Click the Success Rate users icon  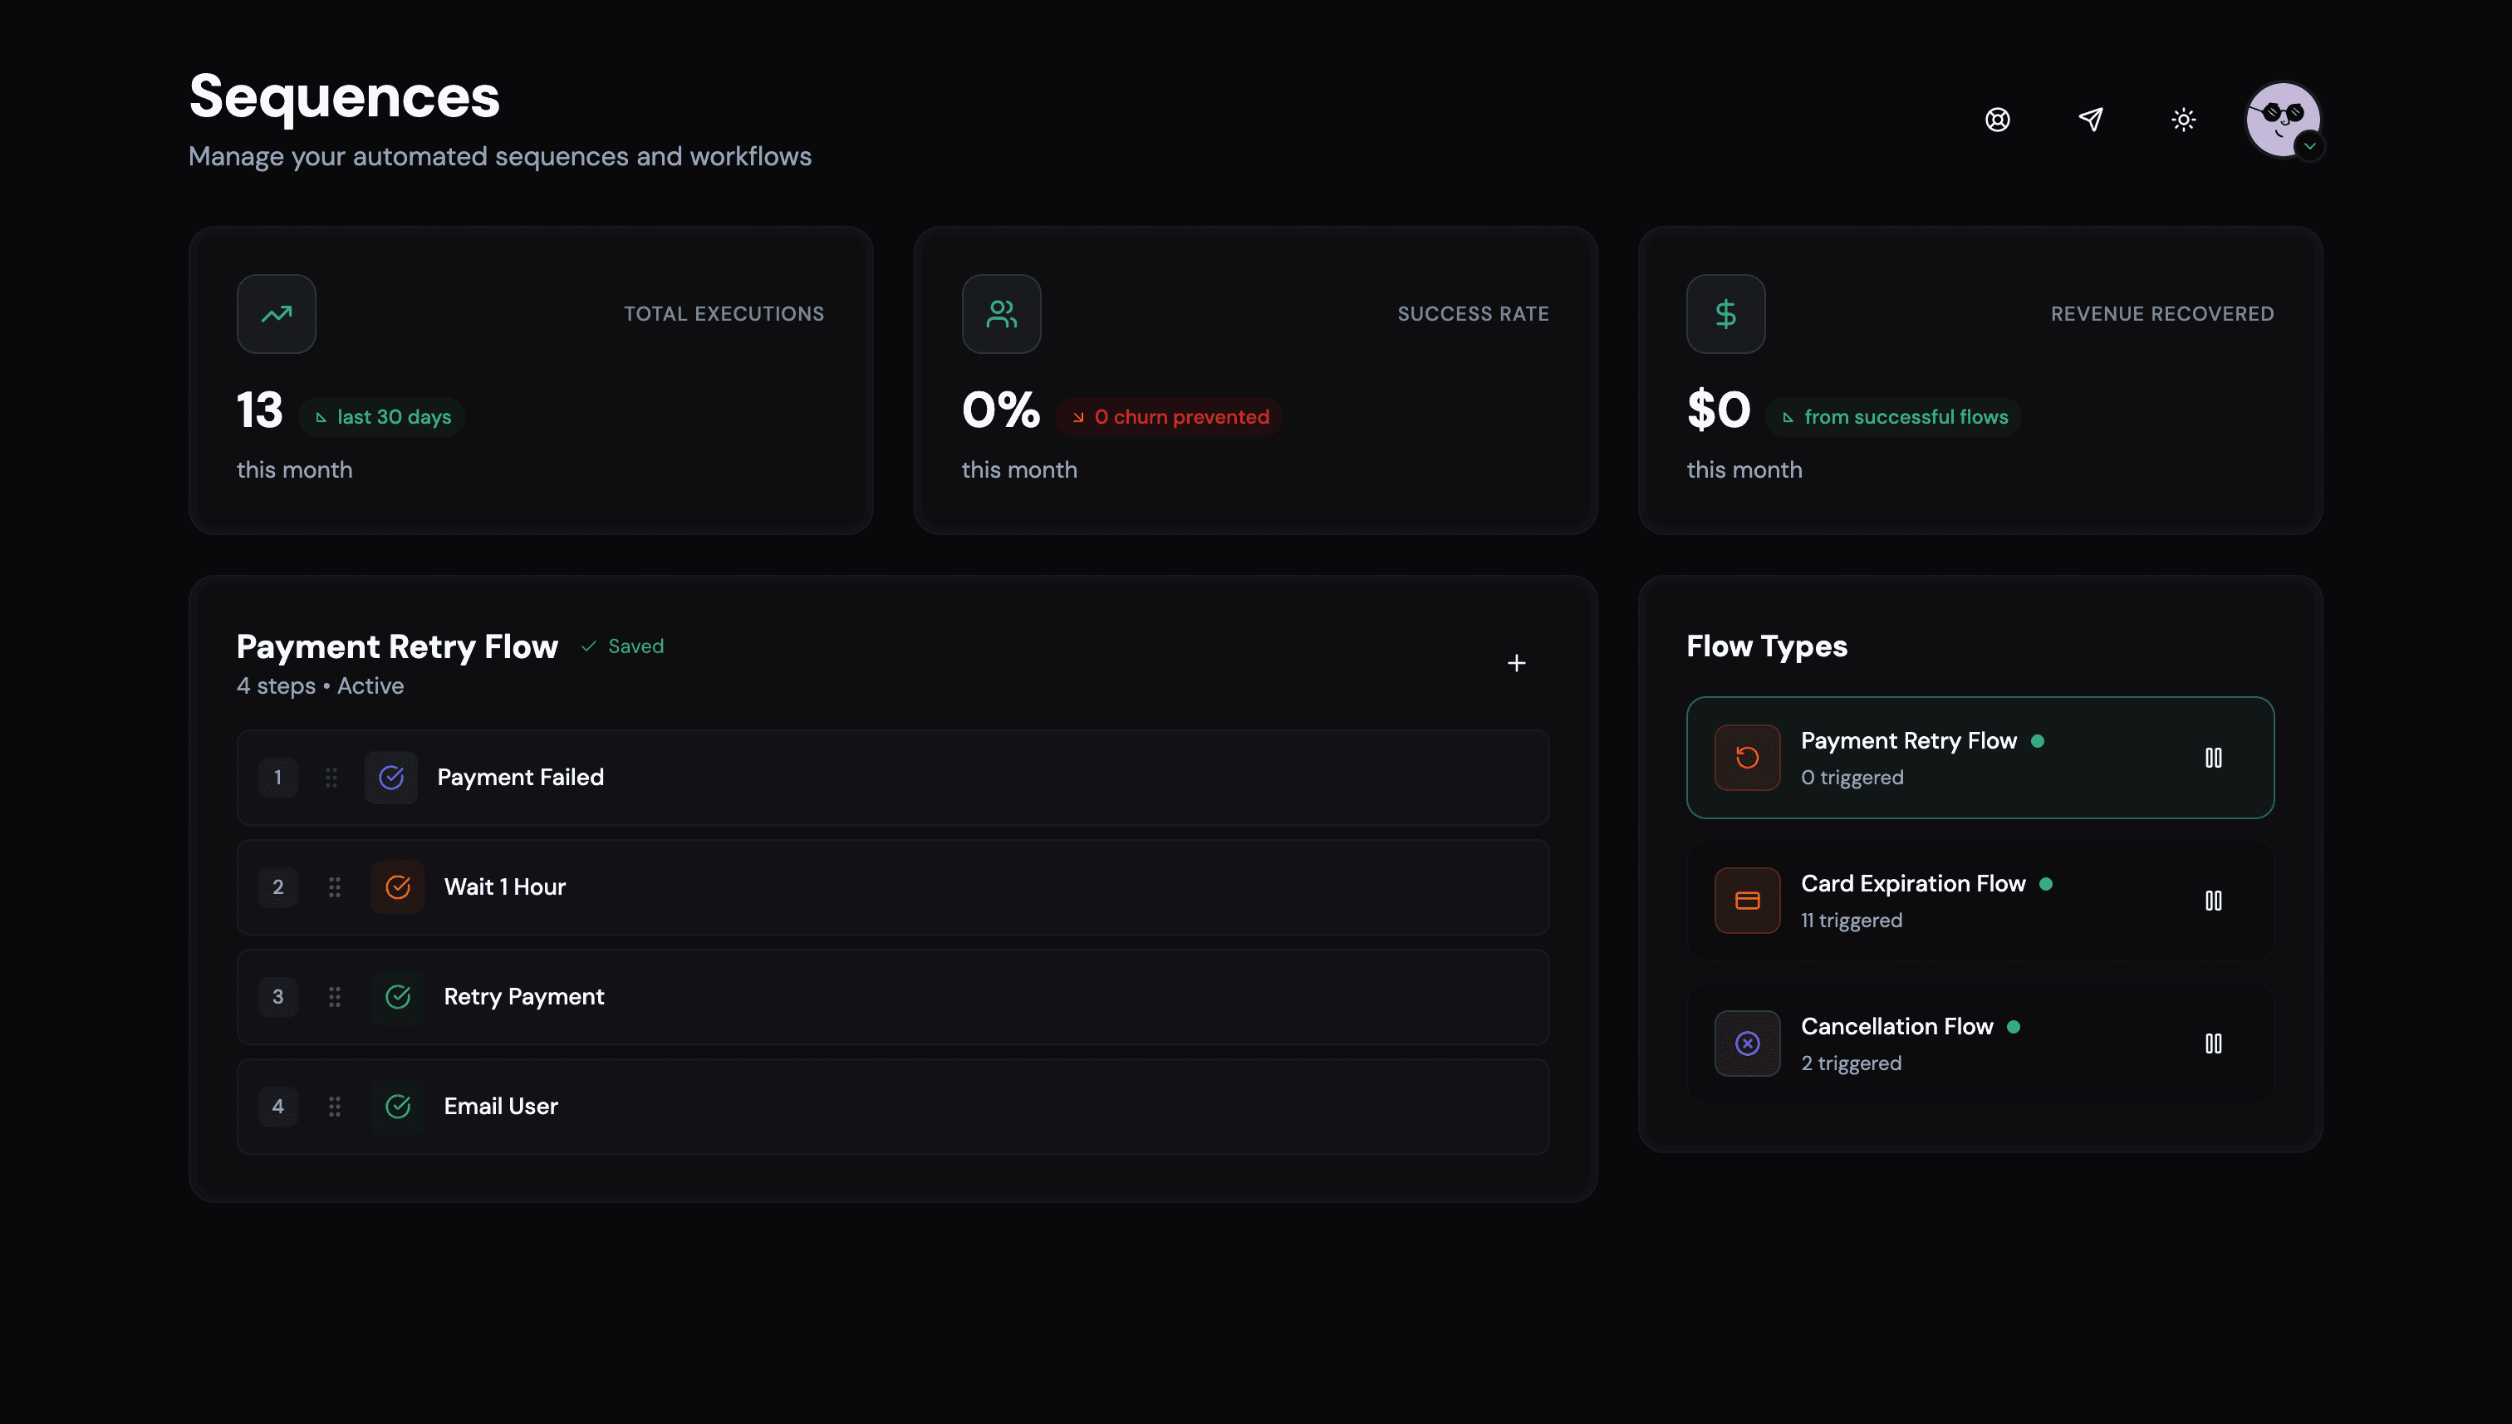1000,314
